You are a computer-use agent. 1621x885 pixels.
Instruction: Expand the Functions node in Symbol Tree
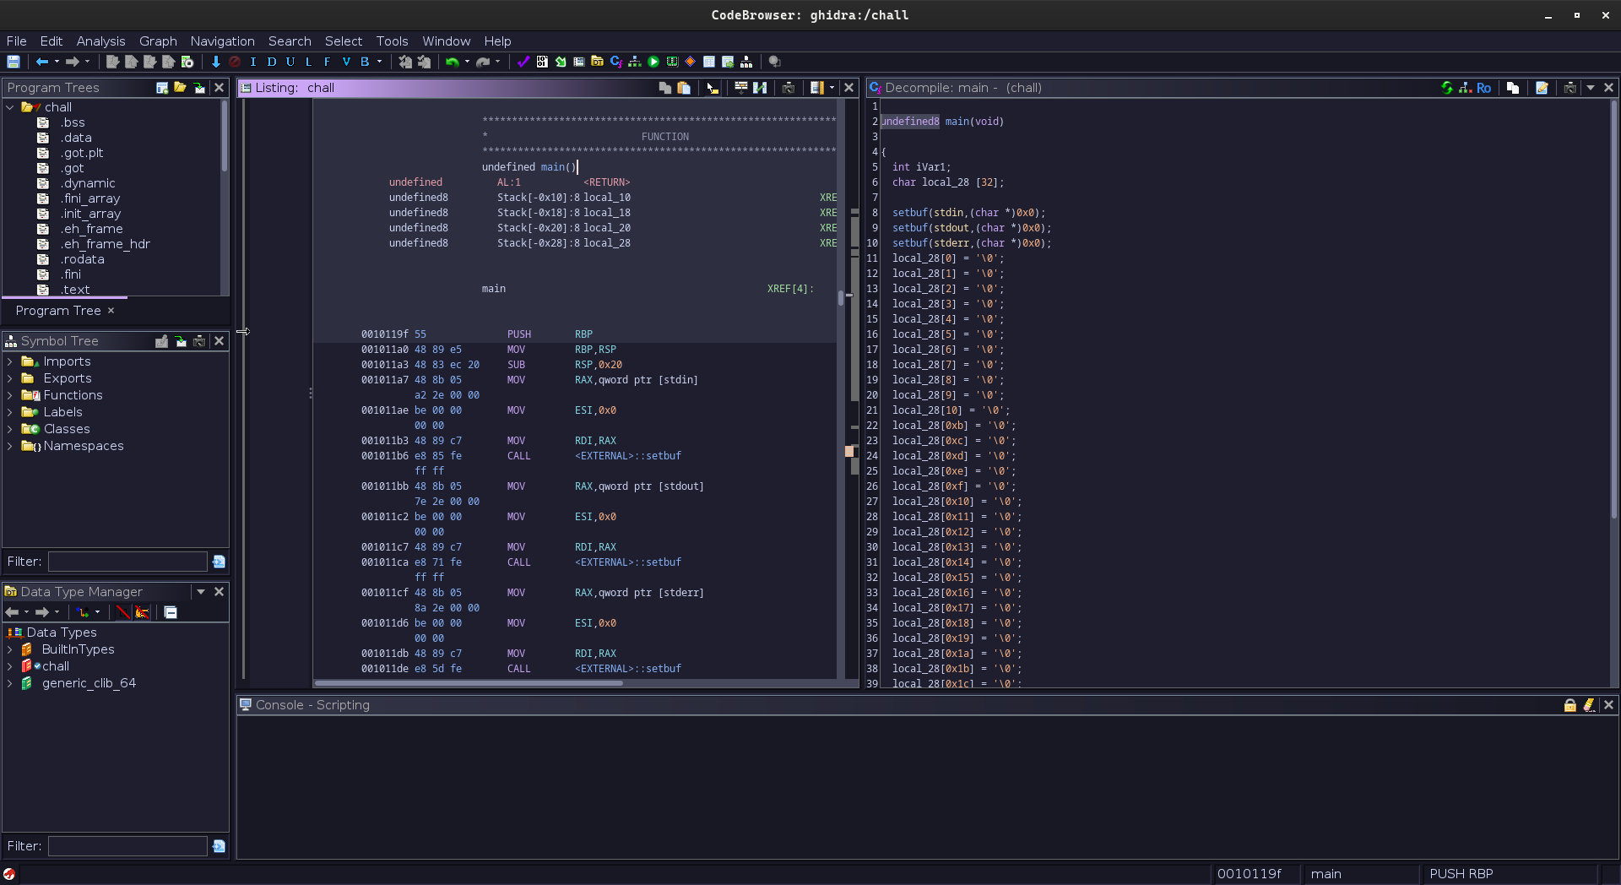tap(9, 395)
